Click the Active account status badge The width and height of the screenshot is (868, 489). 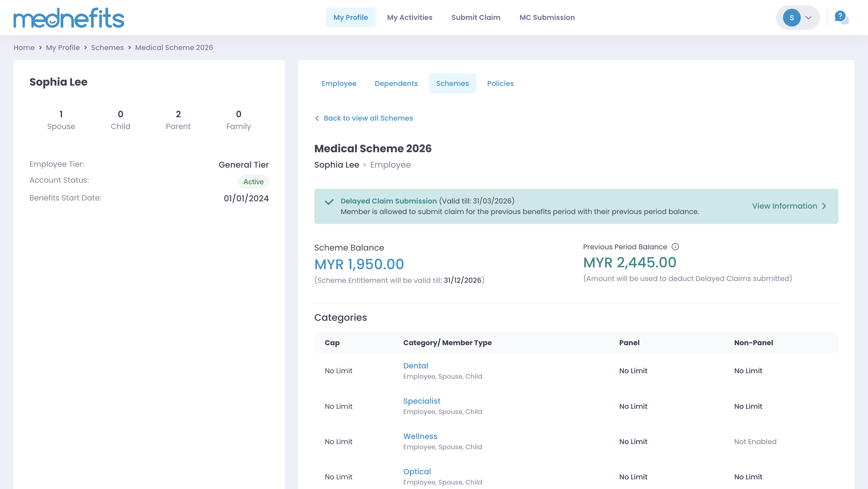(253, 182)
